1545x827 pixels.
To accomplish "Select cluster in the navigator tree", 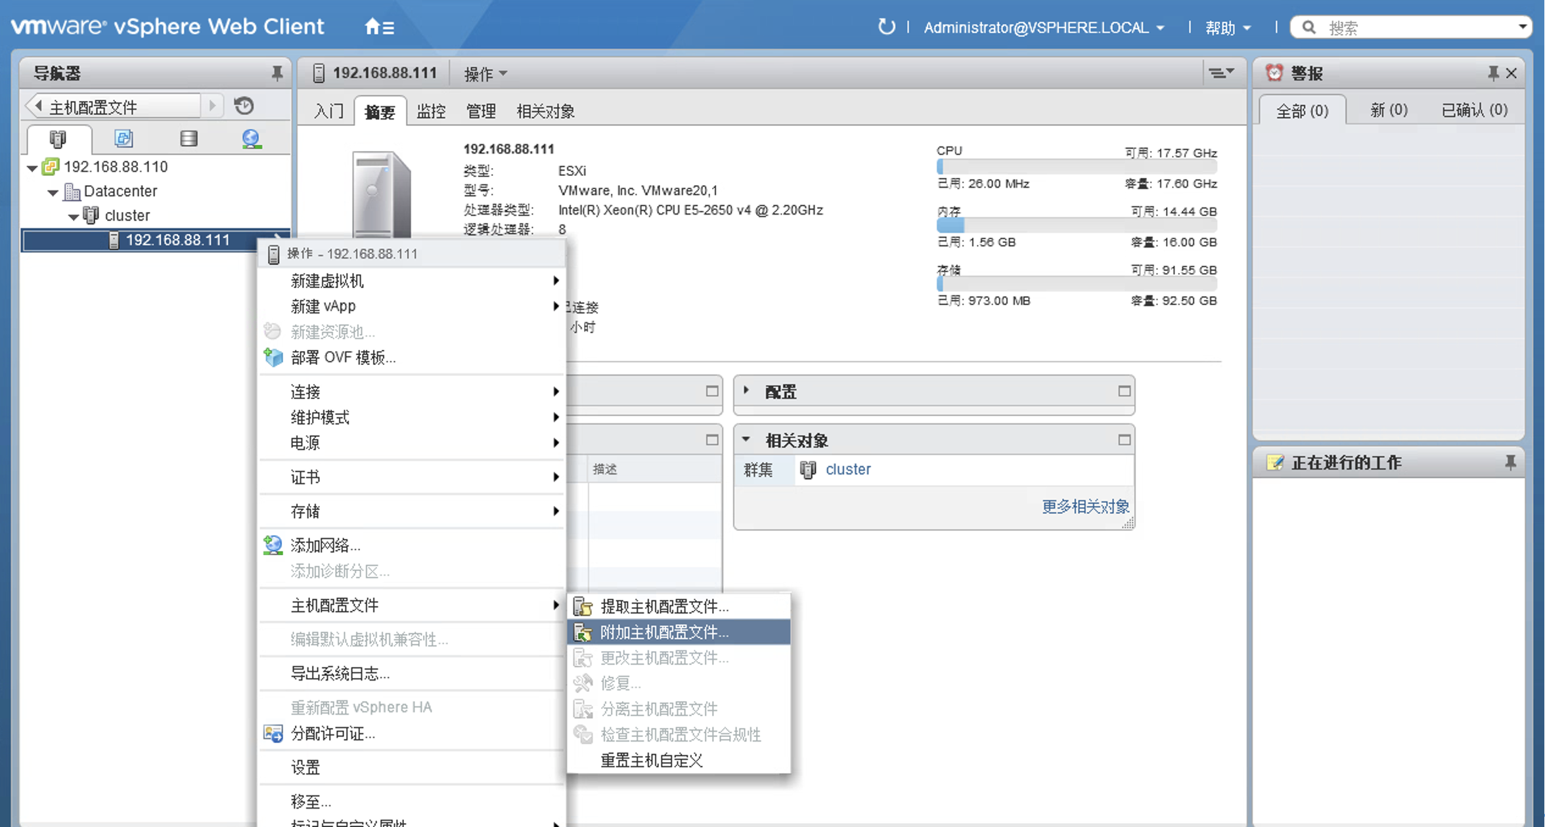I will [127, 215].
